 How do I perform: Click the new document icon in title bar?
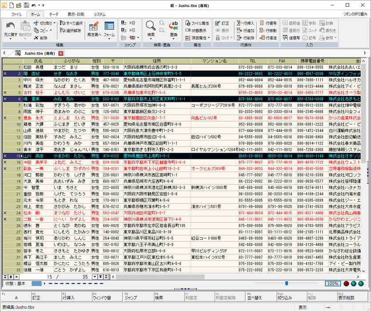coord(12,5)
